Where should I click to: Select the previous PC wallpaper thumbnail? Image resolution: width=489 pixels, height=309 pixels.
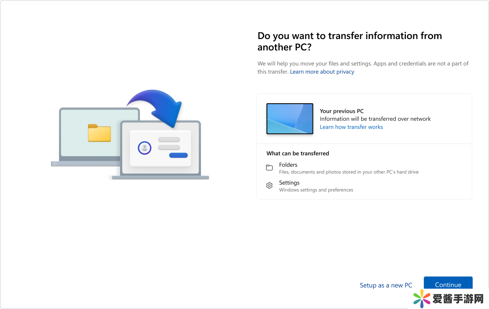(x=290, y=119)
